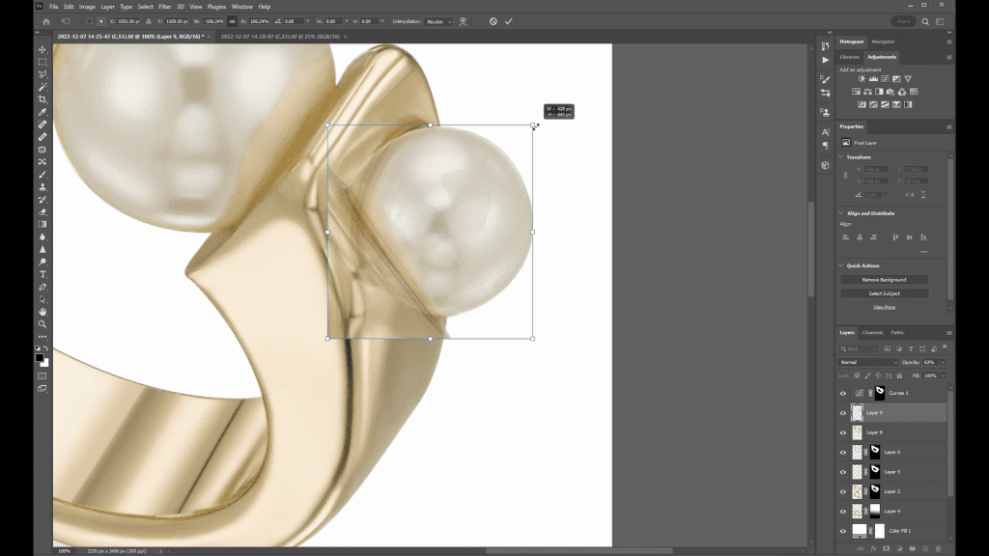Click the Share button
This screenshot has width=989, height=556.
click(x=903, y=21)
